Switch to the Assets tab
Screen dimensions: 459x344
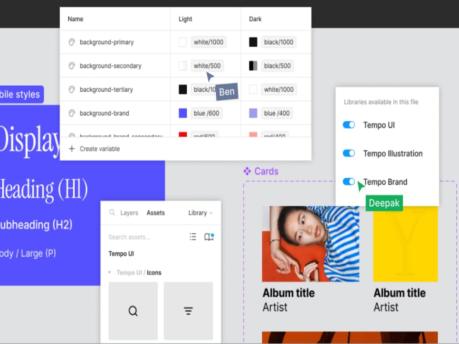click(156, 213)
